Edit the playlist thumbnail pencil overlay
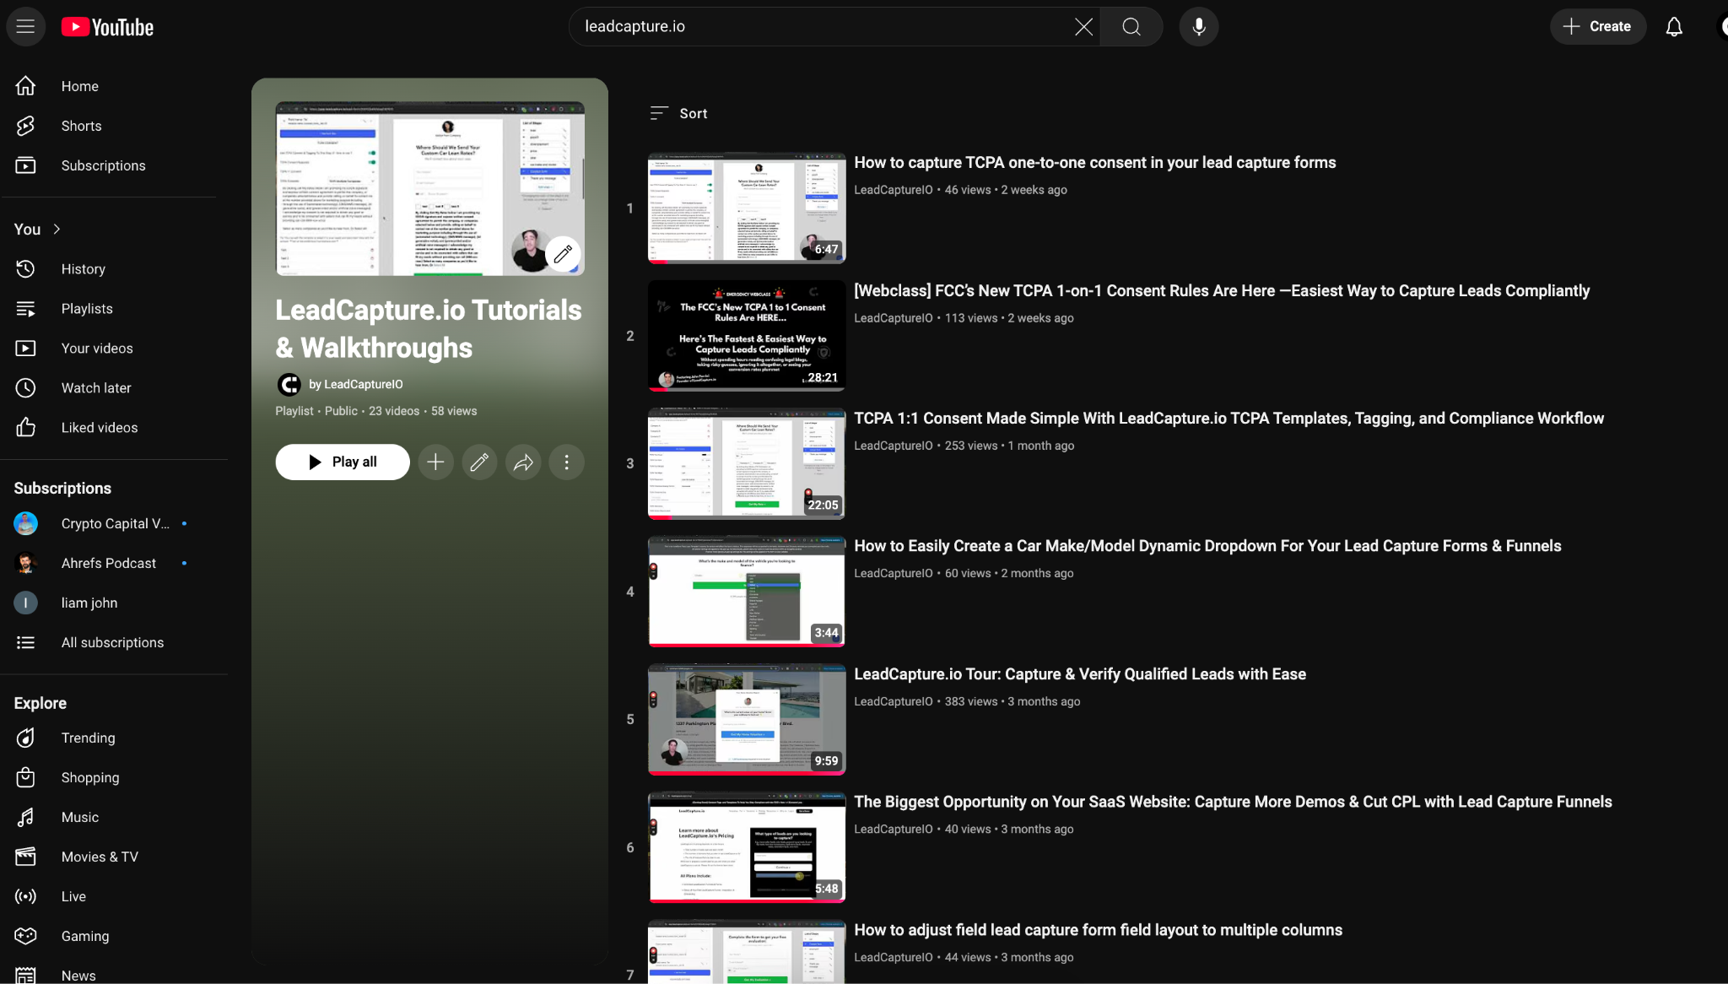 click(x=563, y=253)
